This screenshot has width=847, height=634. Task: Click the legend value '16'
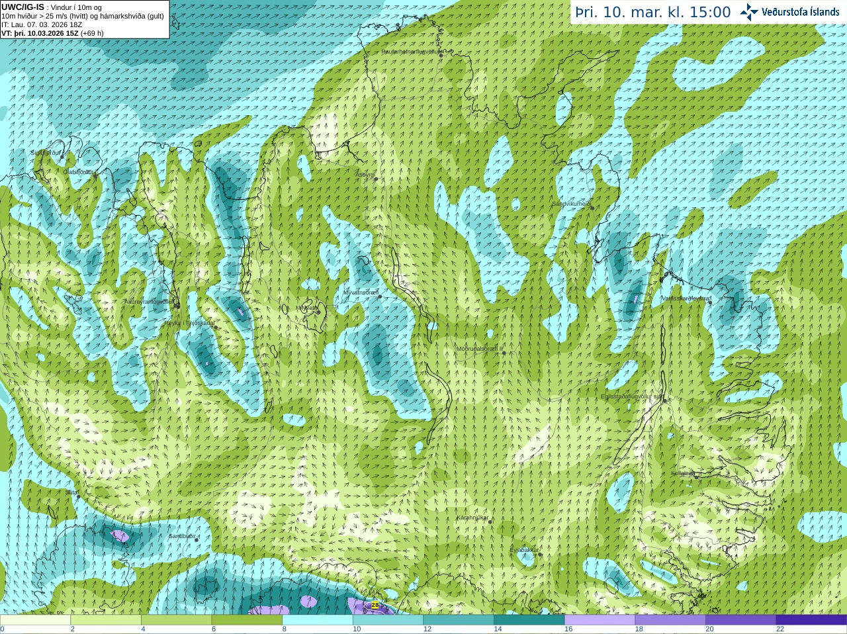(568, 629)
